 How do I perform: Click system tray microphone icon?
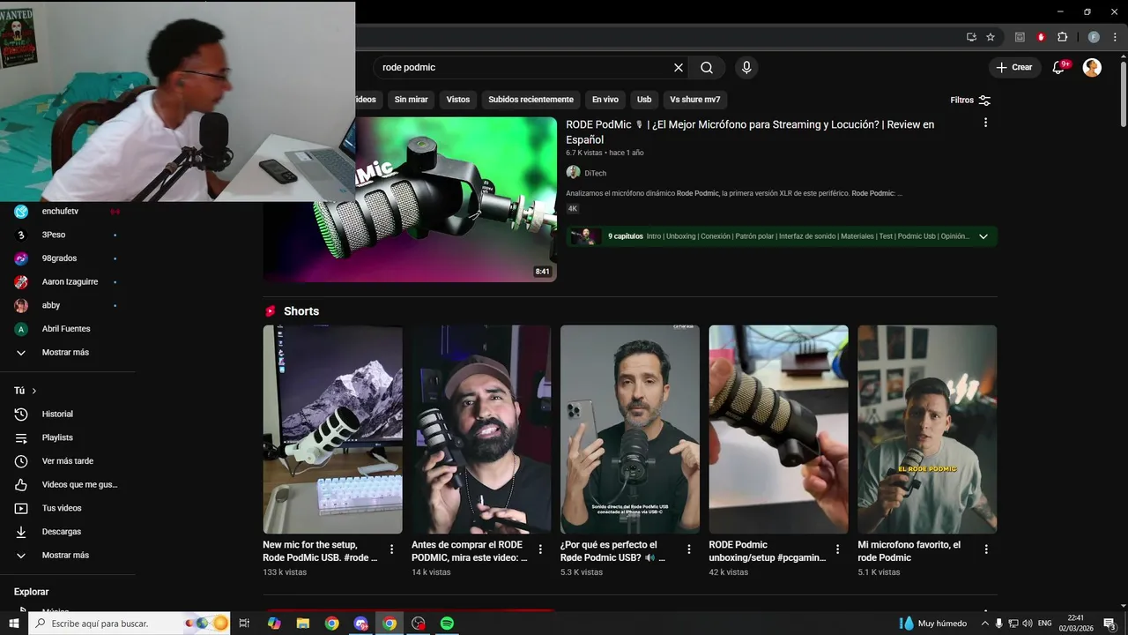[998, 624]
